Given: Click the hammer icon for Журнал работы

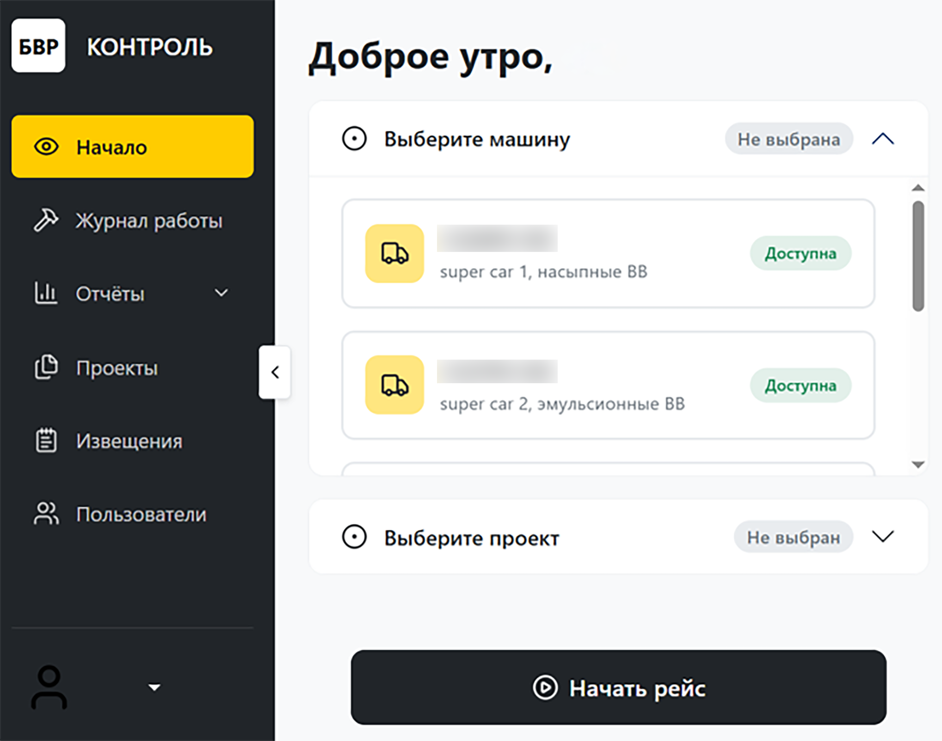Looking at the screenshot, I should (46, 220).
